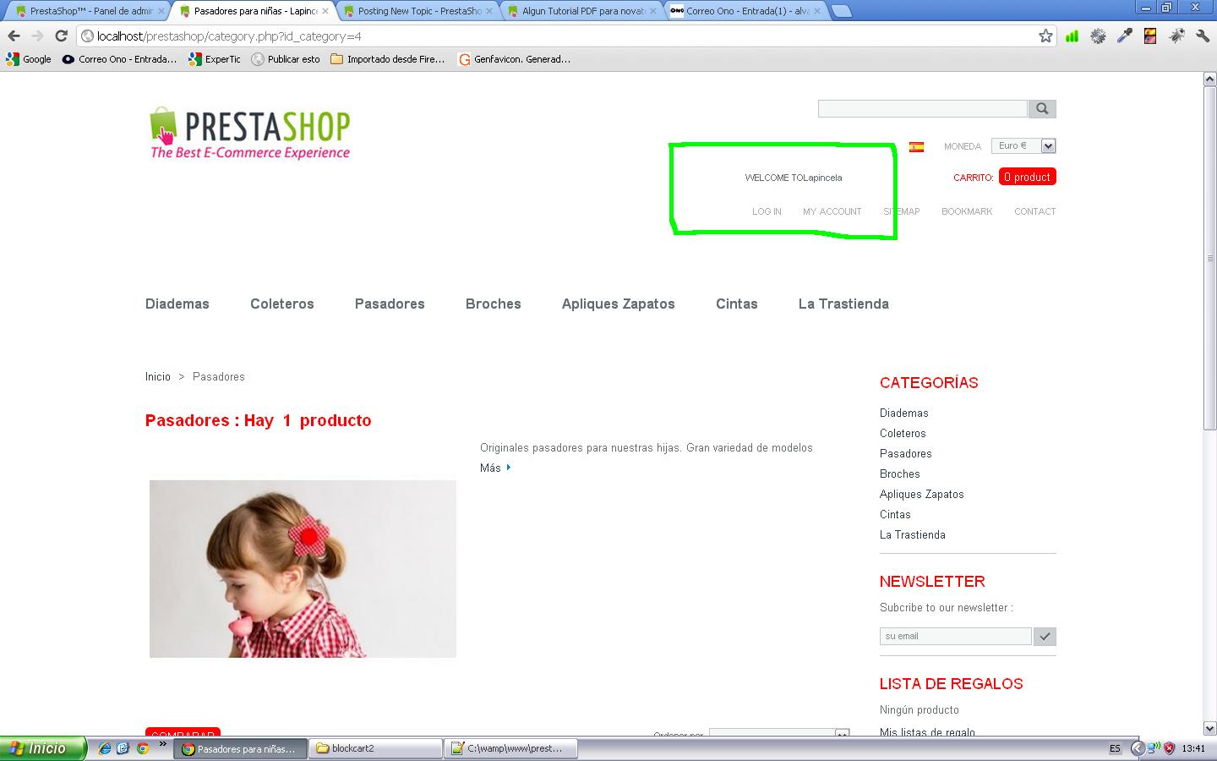Viewport: 1217px width, 761px height.
Task: Open Apliques Zapatos in main menu
Action: (619, 304)
